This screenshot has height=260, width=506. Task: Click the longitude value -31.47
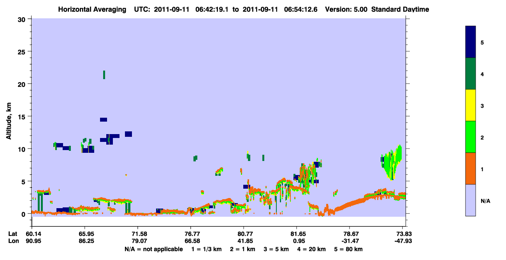tap(350, 241)
